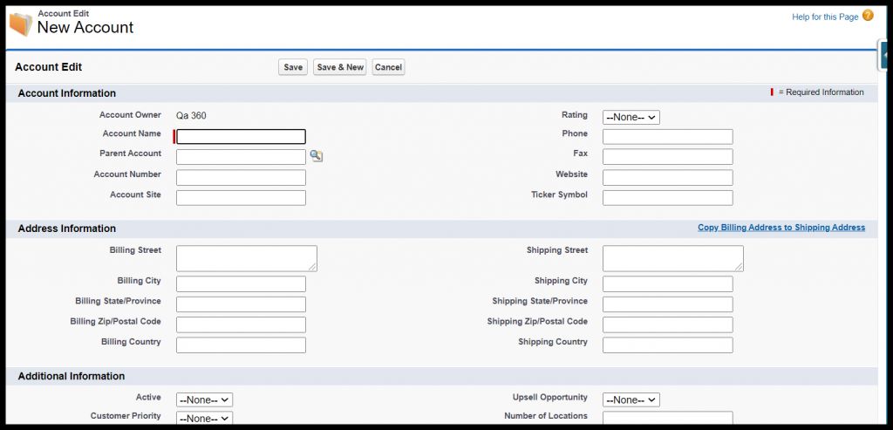Open the Rating dropdown
Screen dimensions: 893x430
point(631,117)
